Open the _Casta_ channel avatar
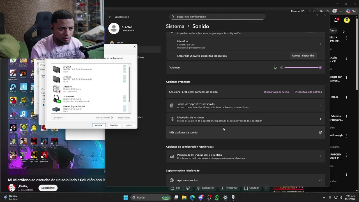 click(x=12, y=188)
